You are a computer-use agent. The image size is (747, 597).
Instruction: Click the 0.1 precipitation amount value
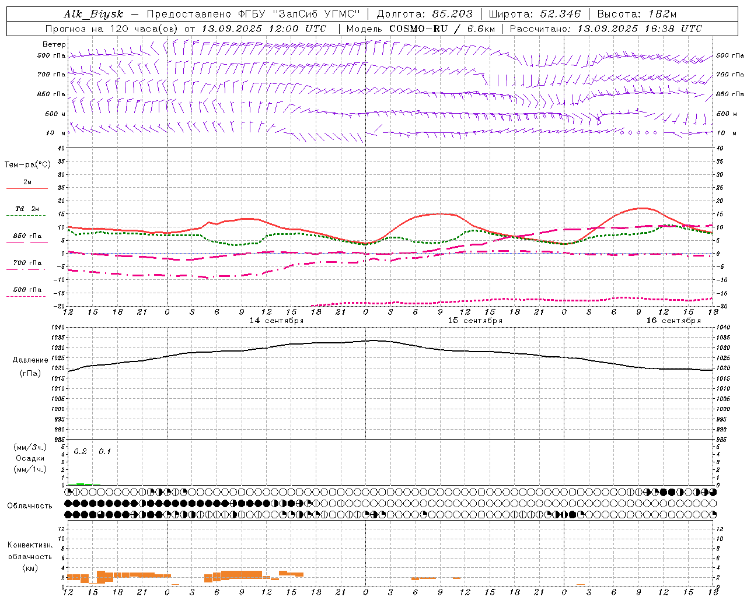tap(104, 452)
